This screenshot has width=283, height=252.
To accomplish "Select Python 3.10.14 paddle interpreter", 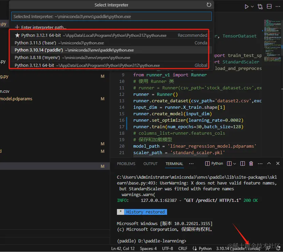I will [x=111, y=50].
